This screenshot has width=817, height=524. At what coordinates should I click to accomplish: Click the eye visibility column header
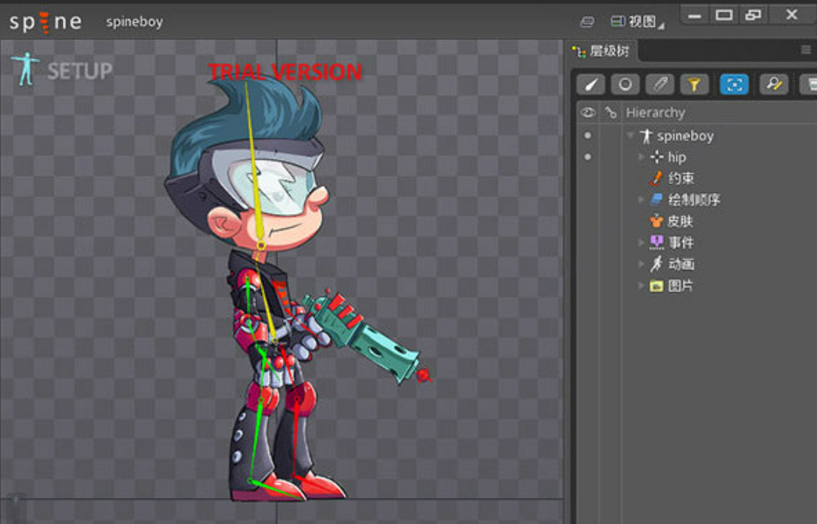pos(588,112)
